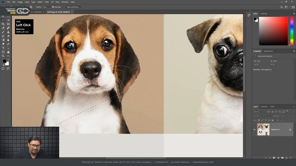Click the hue spectrum slider
The image size is (296, 166).
click(x=292, y=31)
